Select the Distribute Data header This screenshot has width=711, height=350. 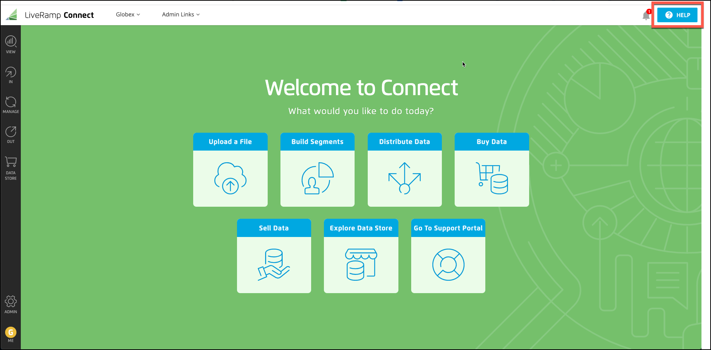coord(405,142)
